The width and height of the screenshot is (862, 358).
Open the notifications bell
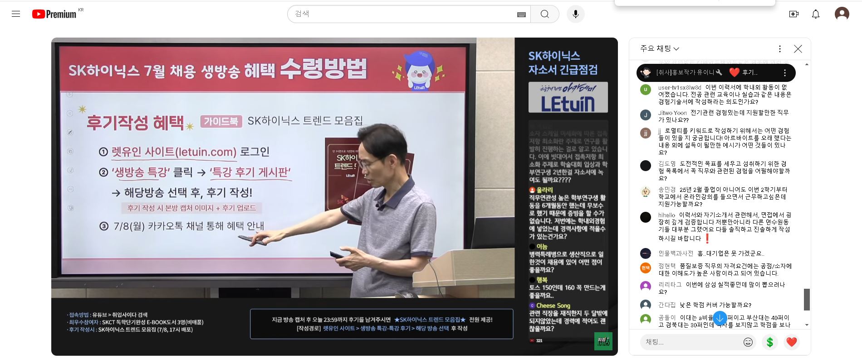coord(816,14)
